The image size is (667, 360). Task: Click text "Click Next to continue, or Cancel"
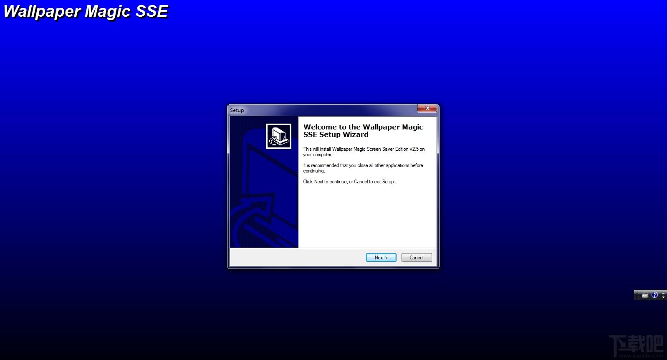click(336, 182)
